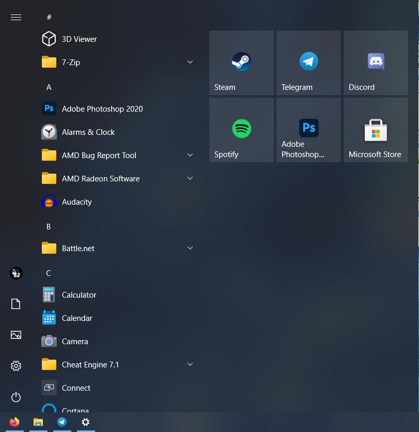The width and height of the screenshot is (419, 432).
Task: Expand the Battle.net folder chevron
Action: pos(190,248)
